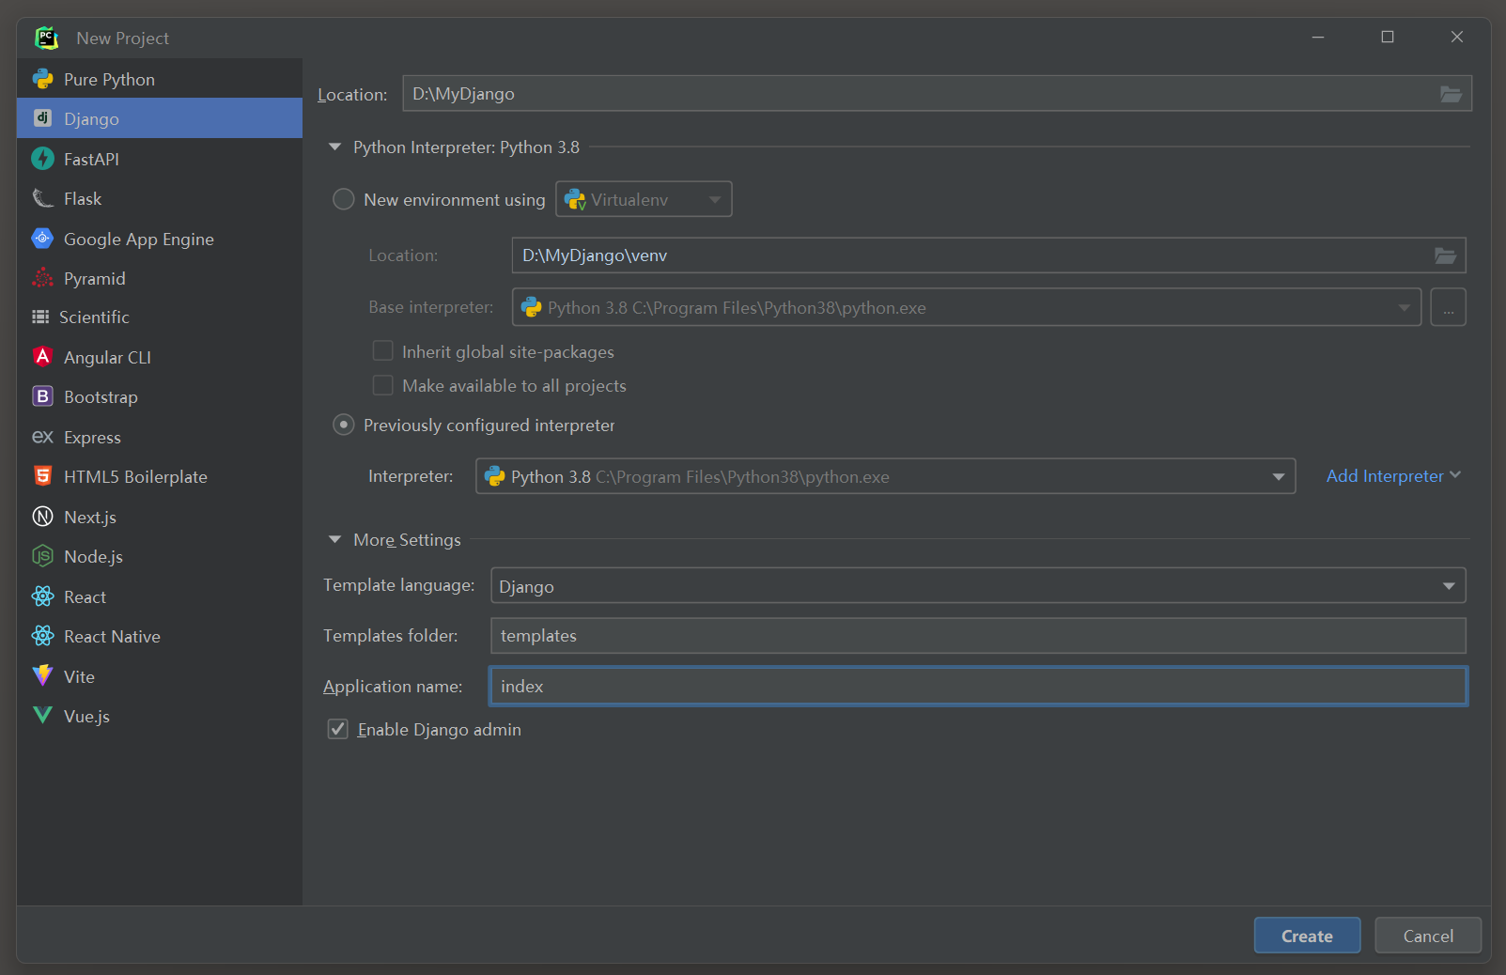
Task: Click the Cancel button
Action: tap(1428, 936)
